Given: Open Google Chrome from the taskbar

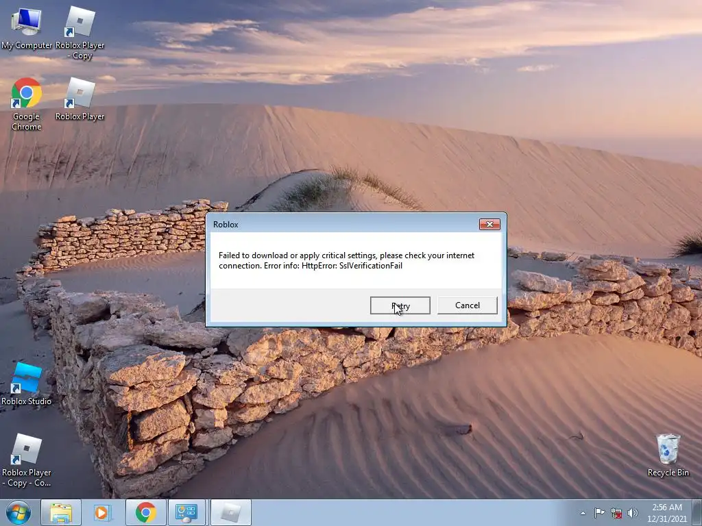Looking at the screenshot, I should (x=145, y=512).
